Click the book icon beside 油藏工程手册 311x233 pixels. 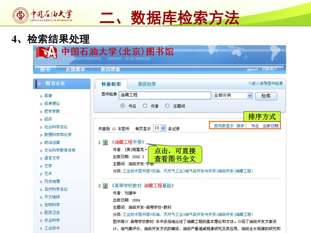click(105, 142)
